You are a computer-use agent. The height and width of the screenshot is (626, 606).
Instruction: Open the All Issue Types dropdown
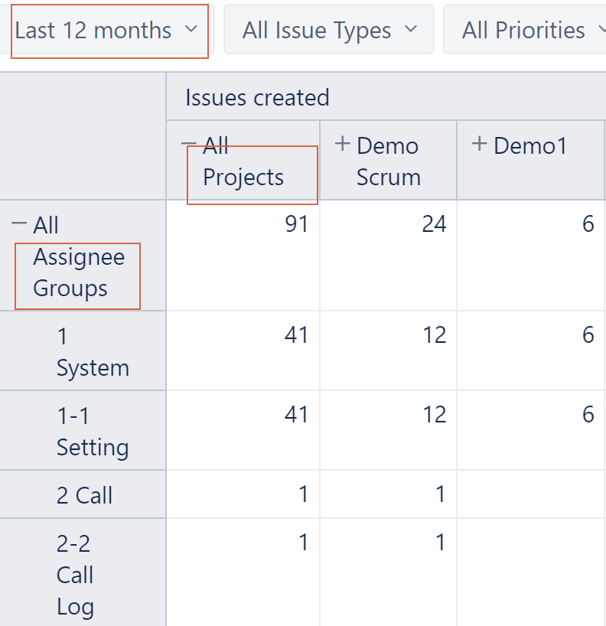(327, 30)
